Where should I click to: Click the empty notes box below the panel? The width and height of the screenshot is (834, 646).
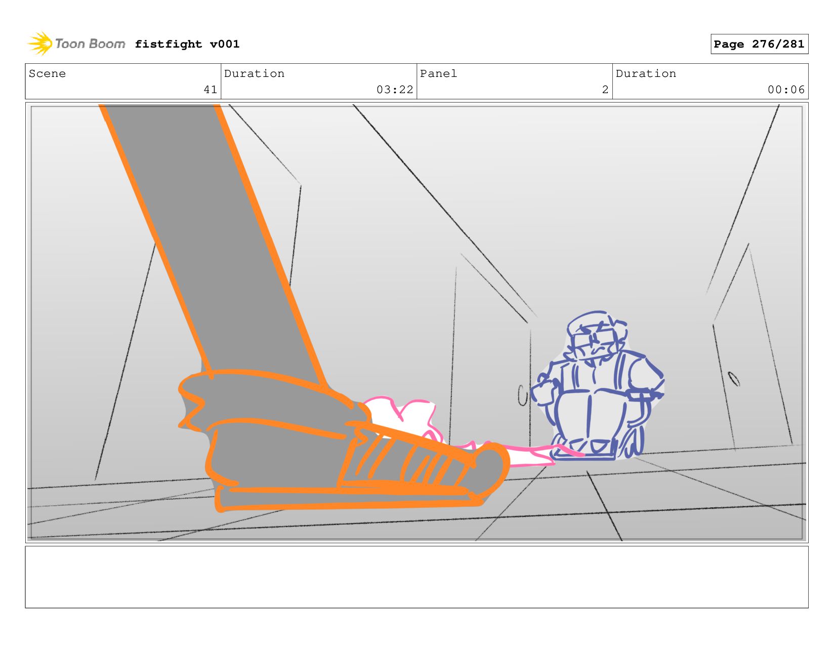416,577
